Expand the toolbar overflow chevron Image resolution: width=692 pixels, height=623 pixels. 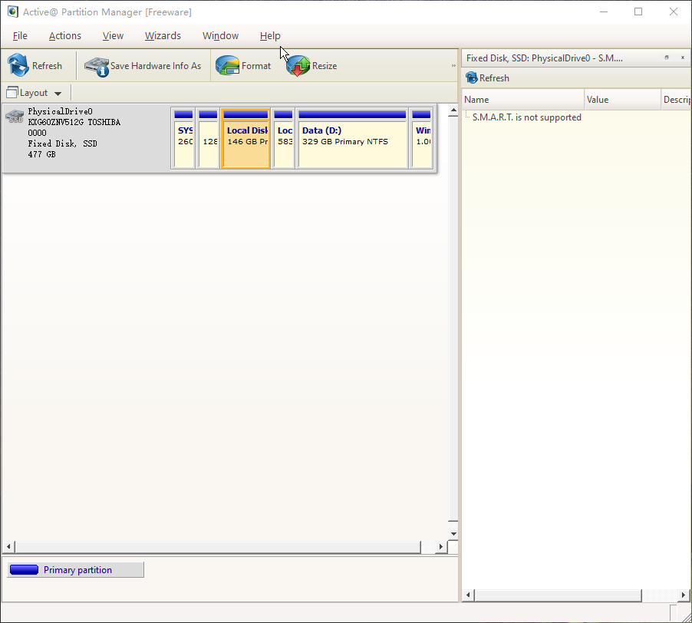point(453,66)
